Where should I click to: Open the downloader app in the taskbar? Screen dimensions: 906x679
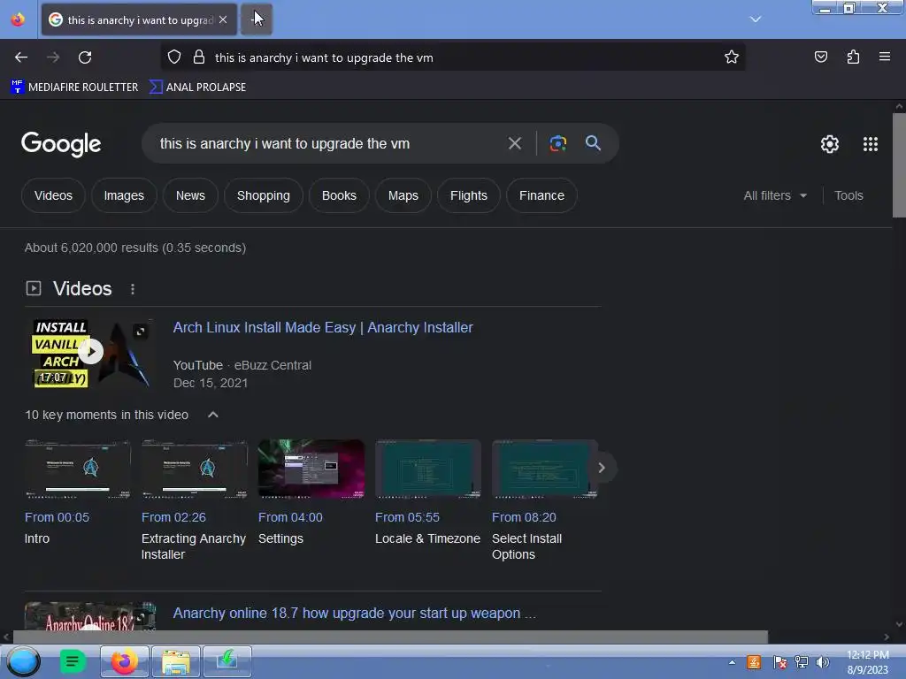click(227, 661)
